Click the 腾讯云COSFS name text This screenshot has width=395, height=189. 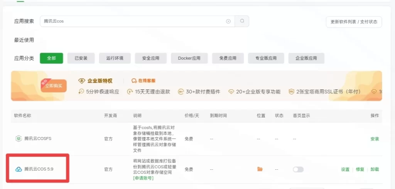pos(38,139)
